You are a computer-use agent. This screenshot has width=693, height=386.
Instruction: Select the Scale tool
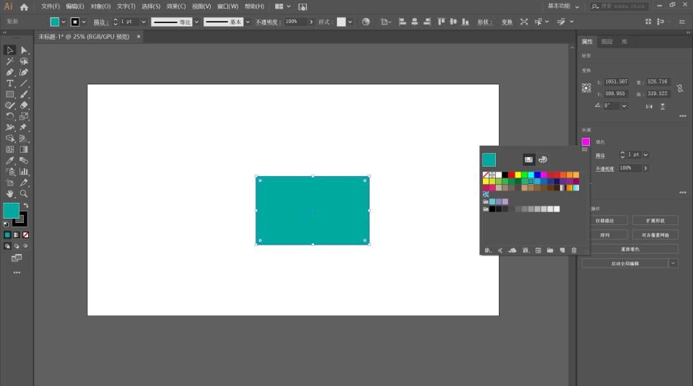[x=24, y=116]
